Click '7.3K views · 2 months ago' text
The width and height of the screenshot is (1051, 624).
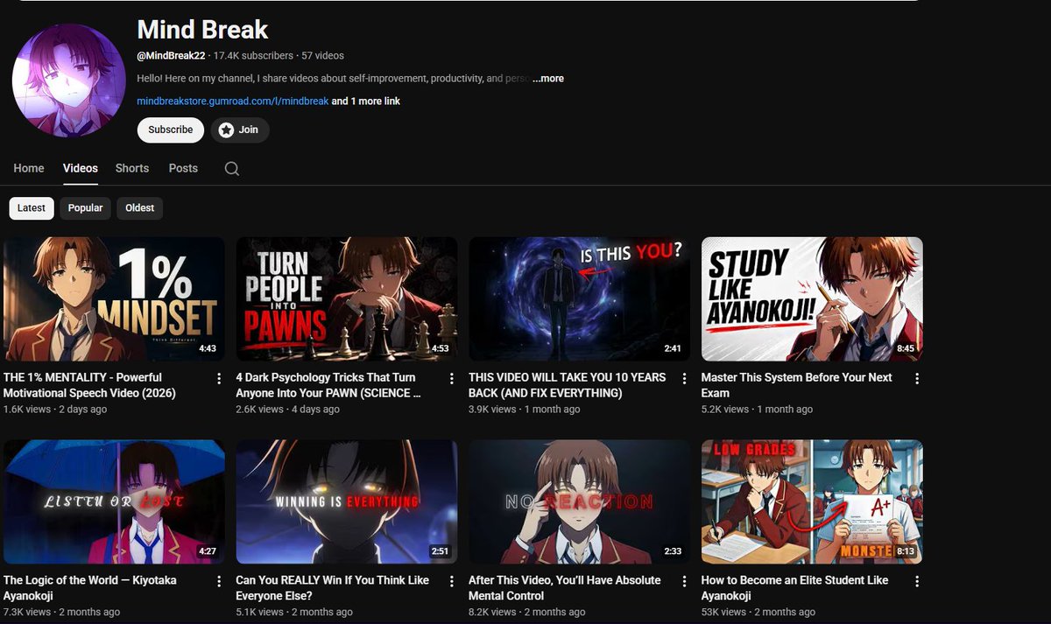point(61,613)
